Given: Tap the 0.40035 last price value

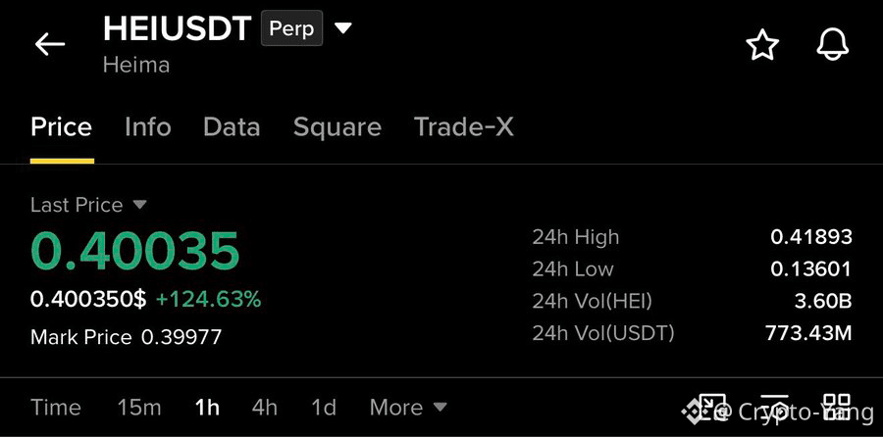Looking at the screenshot, I should [x=135, y=251].
